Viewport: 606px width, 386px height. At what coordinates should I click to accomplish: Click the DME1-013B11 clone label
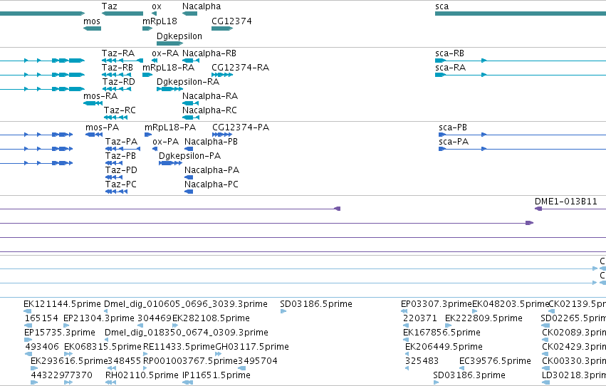pos(566,202)
